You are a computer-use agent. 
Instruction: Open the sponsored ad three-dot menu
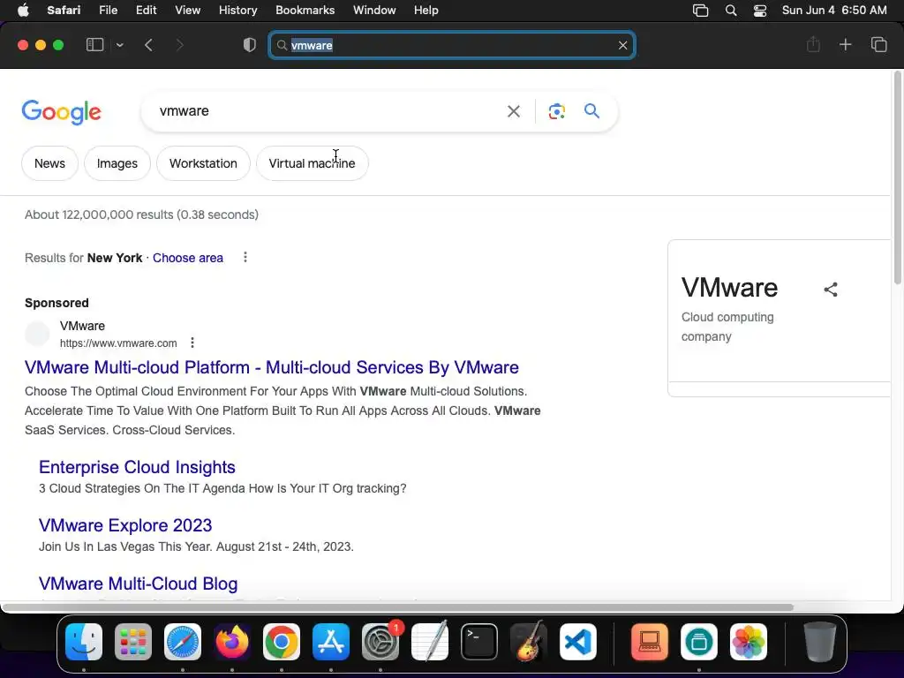coord(192,343)
